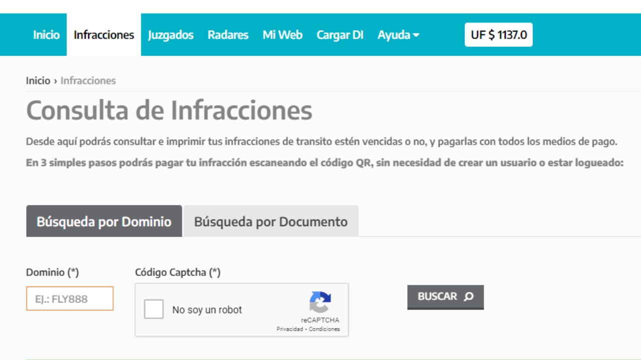Click the magnifier icon on the BUSCAR button
The image size is (641, 360).
[468, 296]
